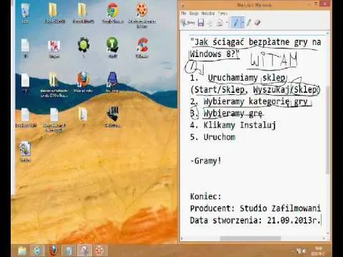The width and height of the screenshot is (343, 257).
Task: Click the film reel app on taskbar
Action: click(x=99, y=251)
